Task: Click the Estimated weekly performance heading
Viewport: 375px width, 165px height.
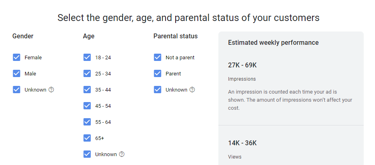Action: click(x=273, y=42)
